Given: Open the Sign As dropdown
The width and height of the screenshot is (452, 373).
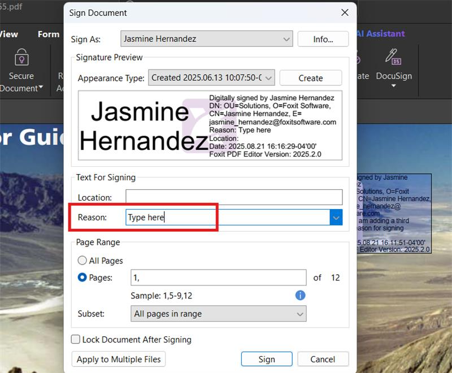Looking at the screenshot, I should click(206, 39).
